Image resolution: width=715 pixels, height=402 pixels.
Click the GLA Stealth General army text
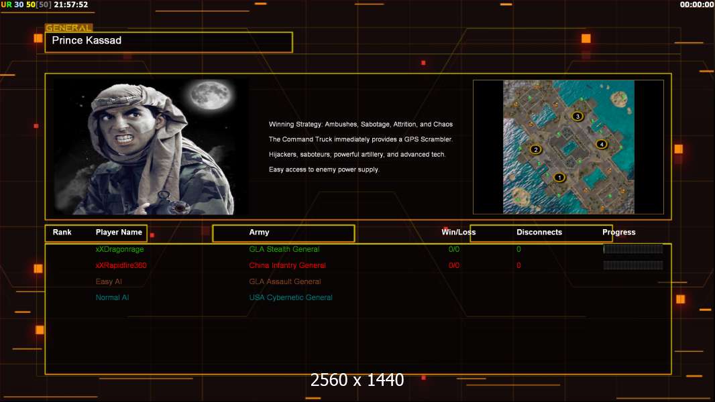(x=284, y=249)
